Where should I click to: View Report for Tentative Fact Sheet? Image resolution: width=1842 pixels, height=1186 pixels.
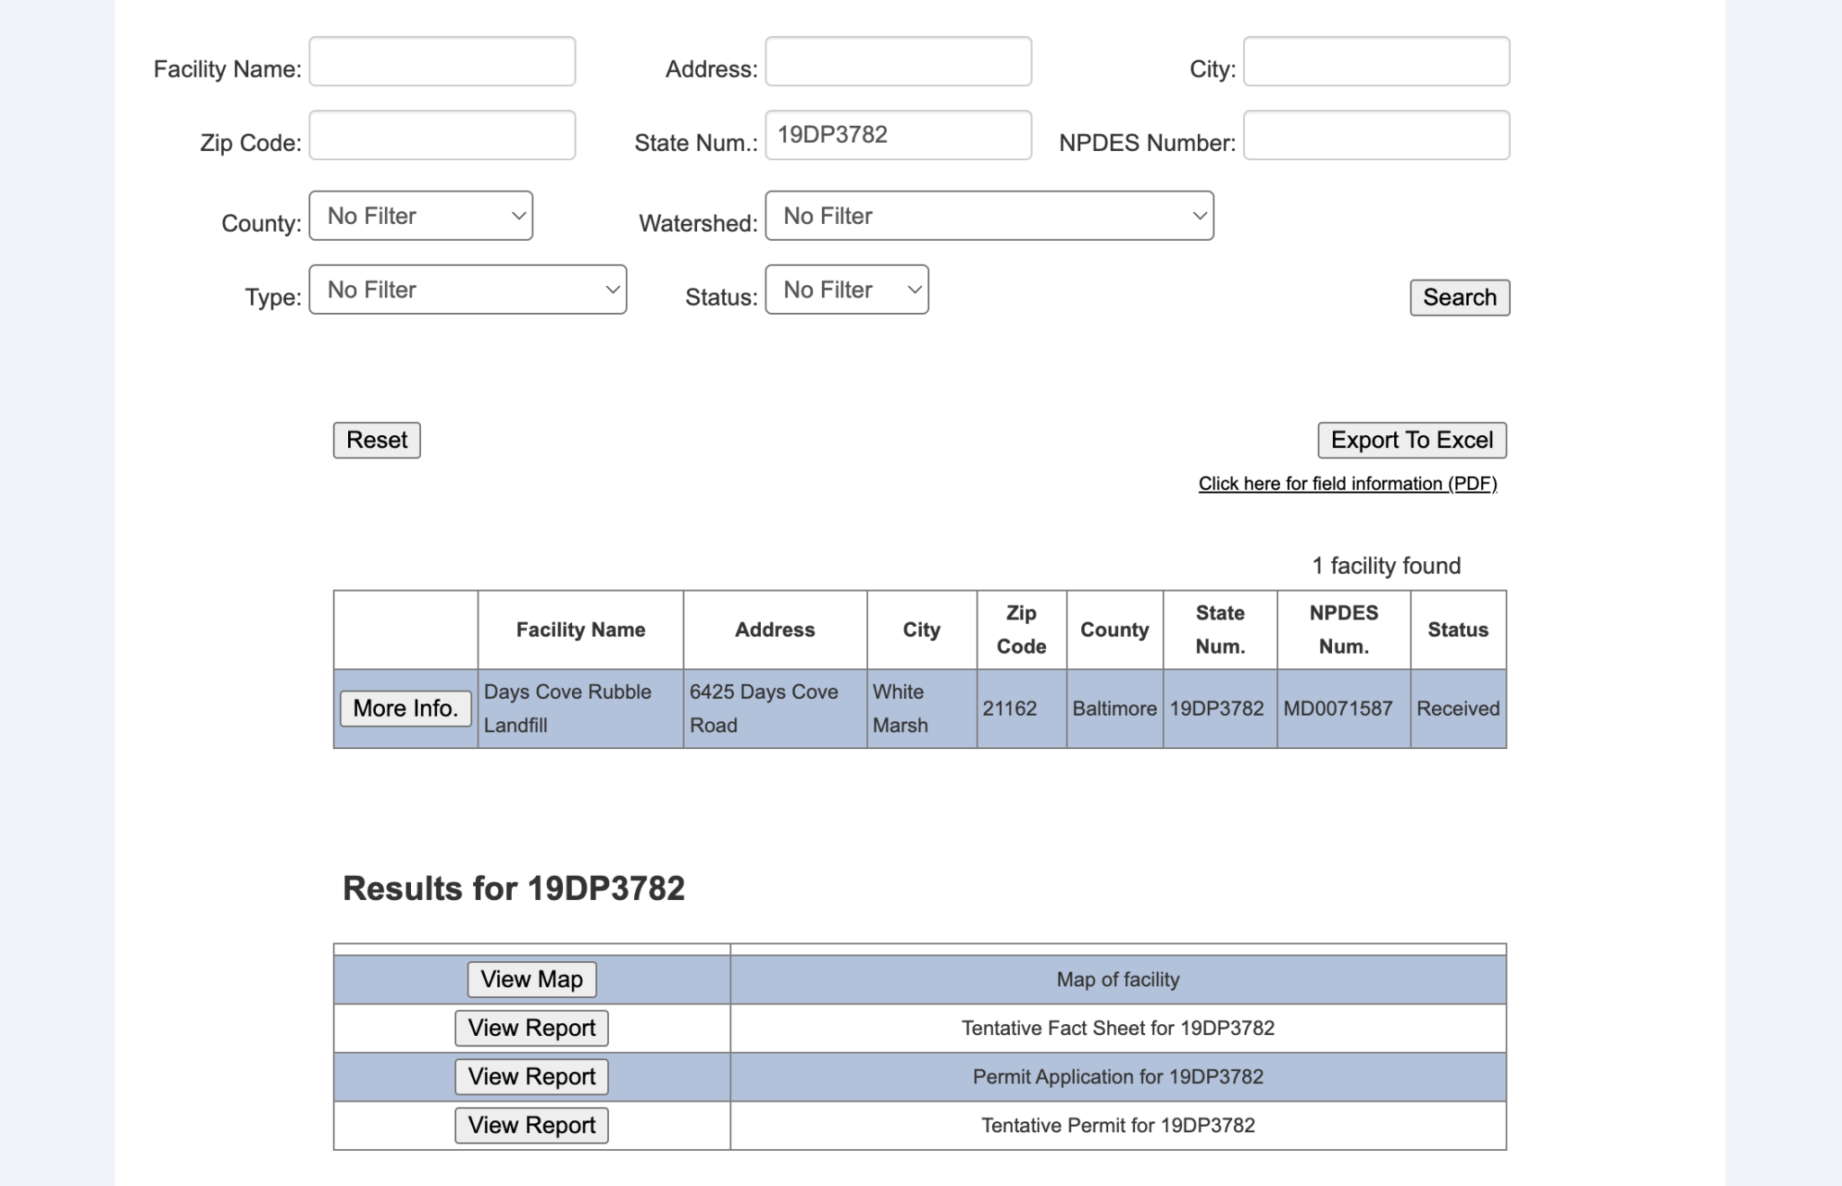[532, 1029]
